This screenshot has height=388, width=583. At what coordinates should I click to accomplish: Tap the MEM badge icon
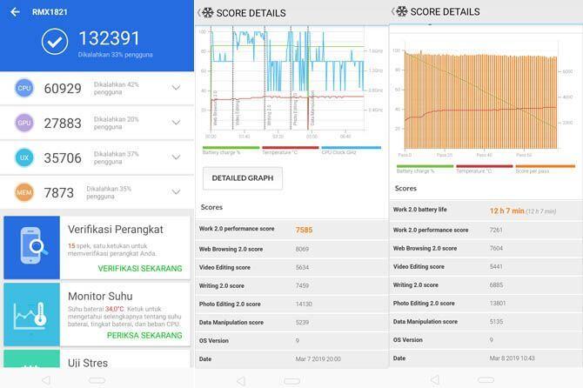(x=24, y=192)
